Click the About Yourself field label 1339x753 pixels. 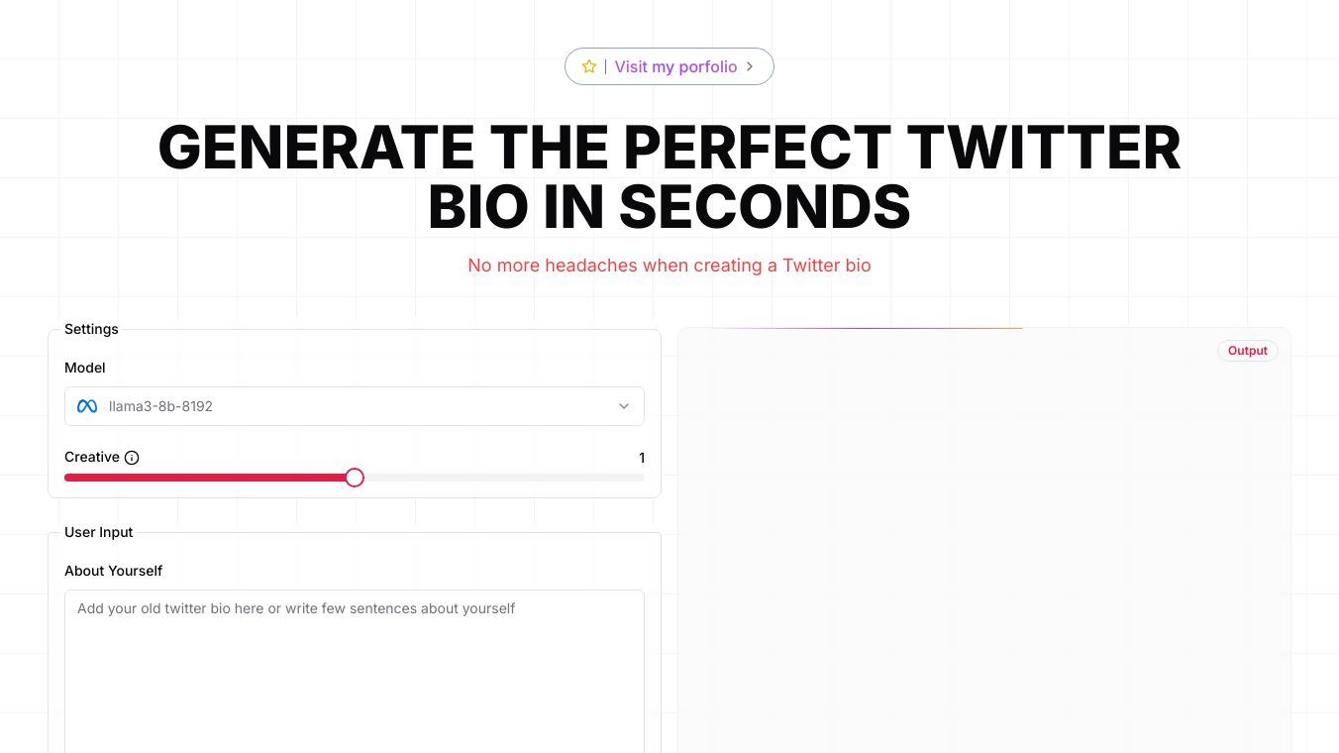[113, 571]
